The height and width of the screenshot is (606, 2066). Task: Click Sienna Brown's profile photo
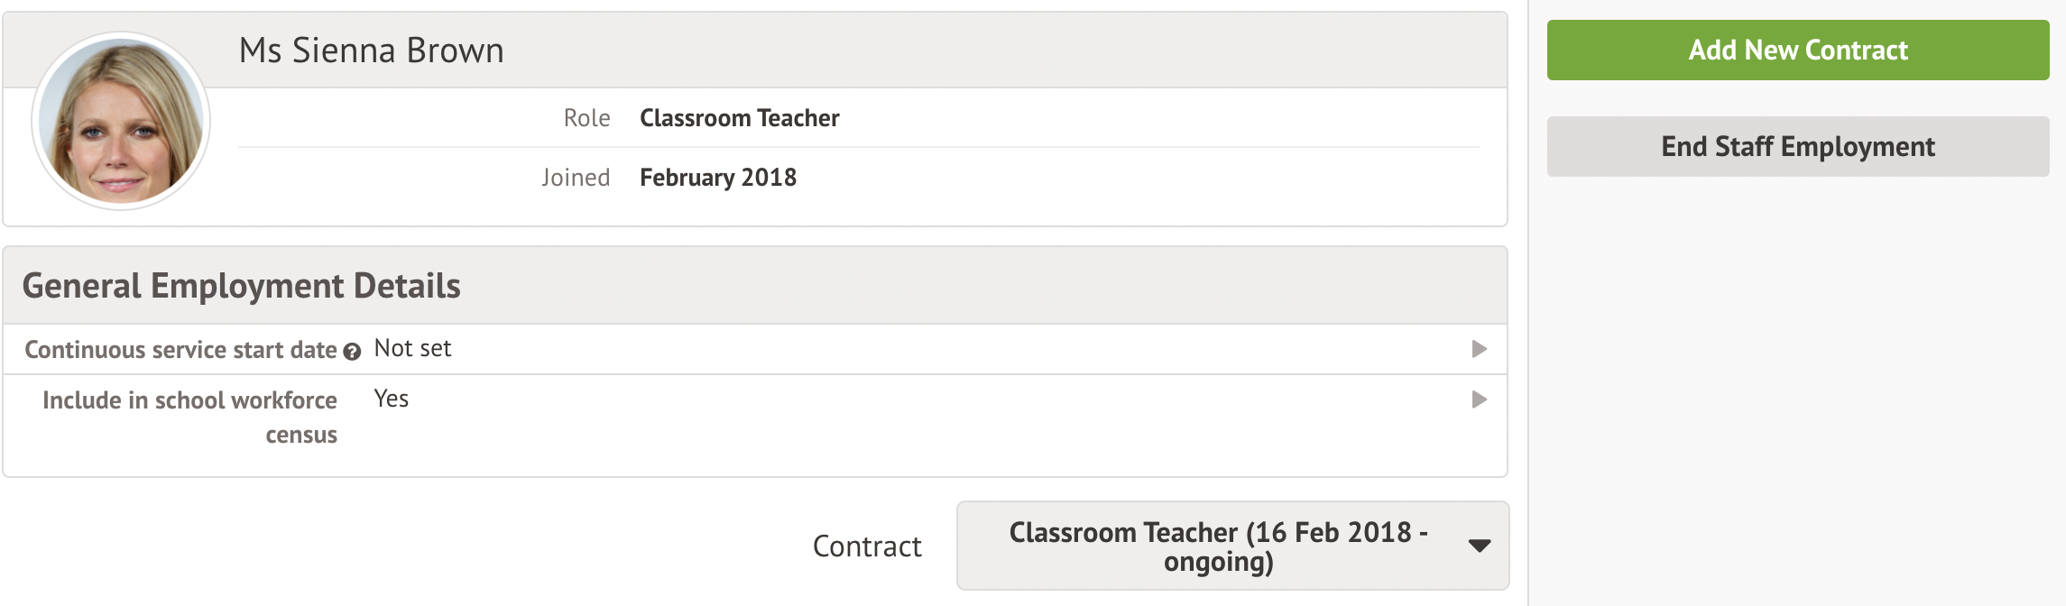[x=121, y=121]
